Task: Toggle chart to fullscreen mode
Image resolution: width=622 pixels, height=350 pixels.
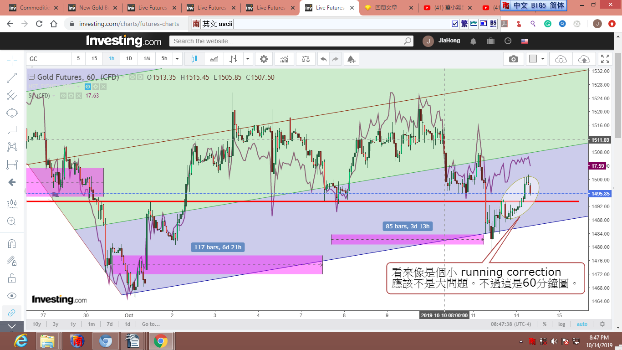Action: [605, 59]
